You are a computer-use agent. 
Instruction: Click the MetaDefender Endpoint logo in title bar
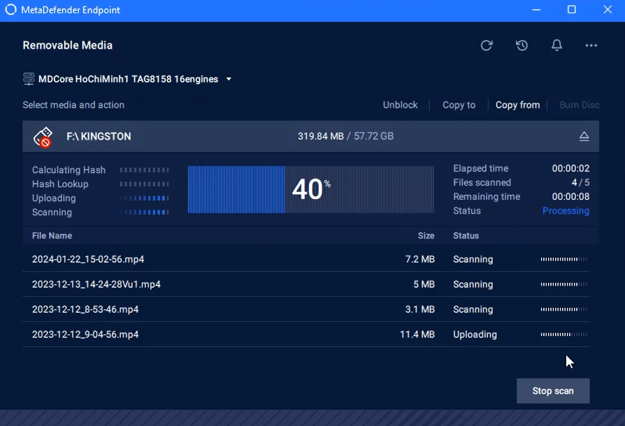[x=10, y=10]
